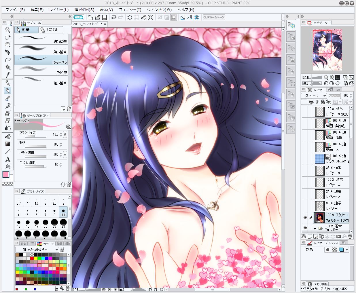Rotate navigator view left

326,83
